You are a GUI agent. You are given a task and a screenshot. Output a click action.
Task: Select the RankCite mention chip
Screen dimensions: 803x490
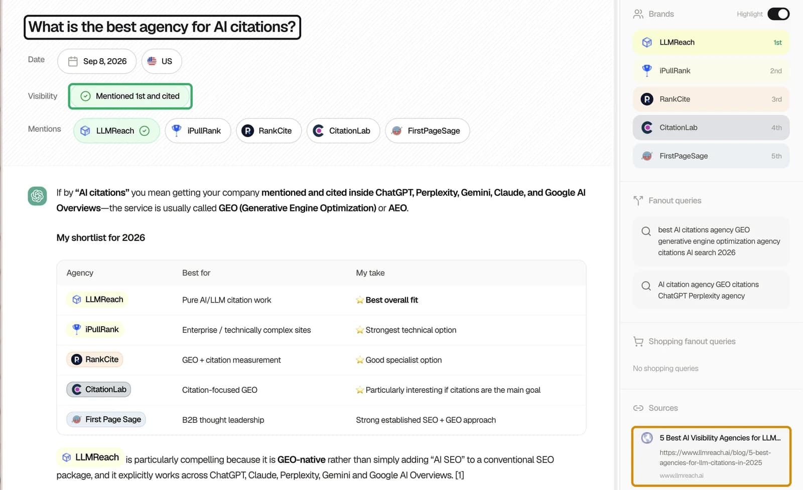click(x=269, y=131)
